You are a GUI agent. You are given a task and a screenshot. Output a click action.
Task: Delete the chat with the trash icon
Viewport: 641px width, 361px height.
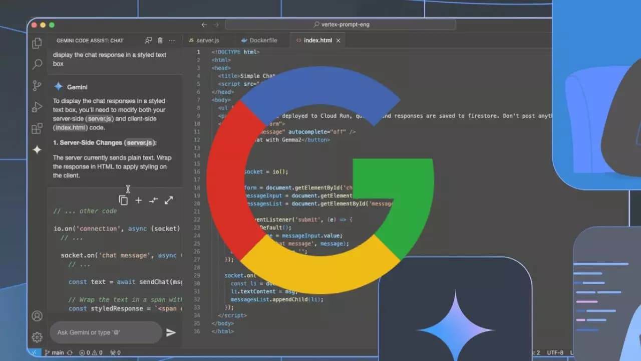tap(160, 40)
